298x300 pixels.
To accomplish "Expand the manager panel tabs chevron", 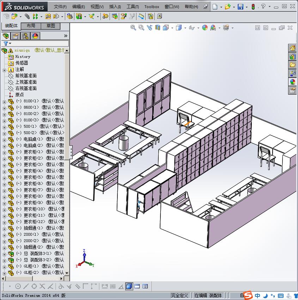I will pyautogui.click(x=66, y=36).
